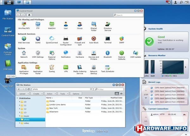Open the Create dropdown menu
The width and height of the screenshot is (190, 136).
coord(37,94)
